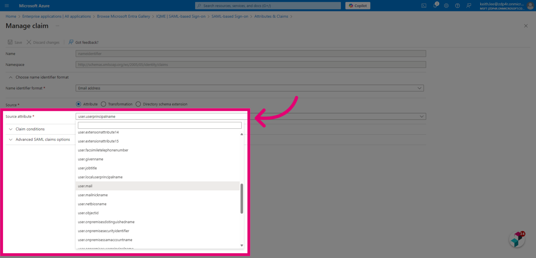Click Microsoft Azure portal title
536x258 pixels.
(34, 6)
